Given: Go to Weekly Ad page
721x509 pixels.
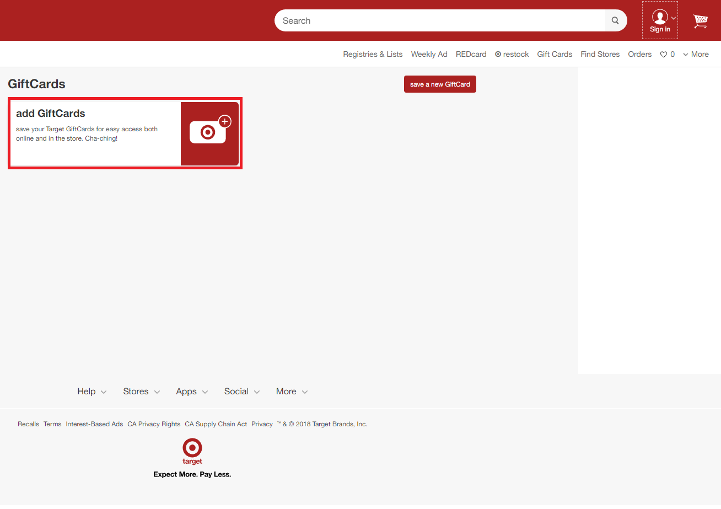Looking at the screenshot, I should pyautogui.click(x=429, y=54).
